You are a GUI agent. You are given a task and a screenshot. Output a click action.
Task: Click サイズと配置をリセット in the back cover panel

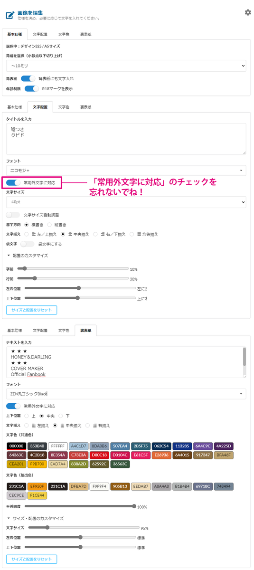tap(32, 559)
